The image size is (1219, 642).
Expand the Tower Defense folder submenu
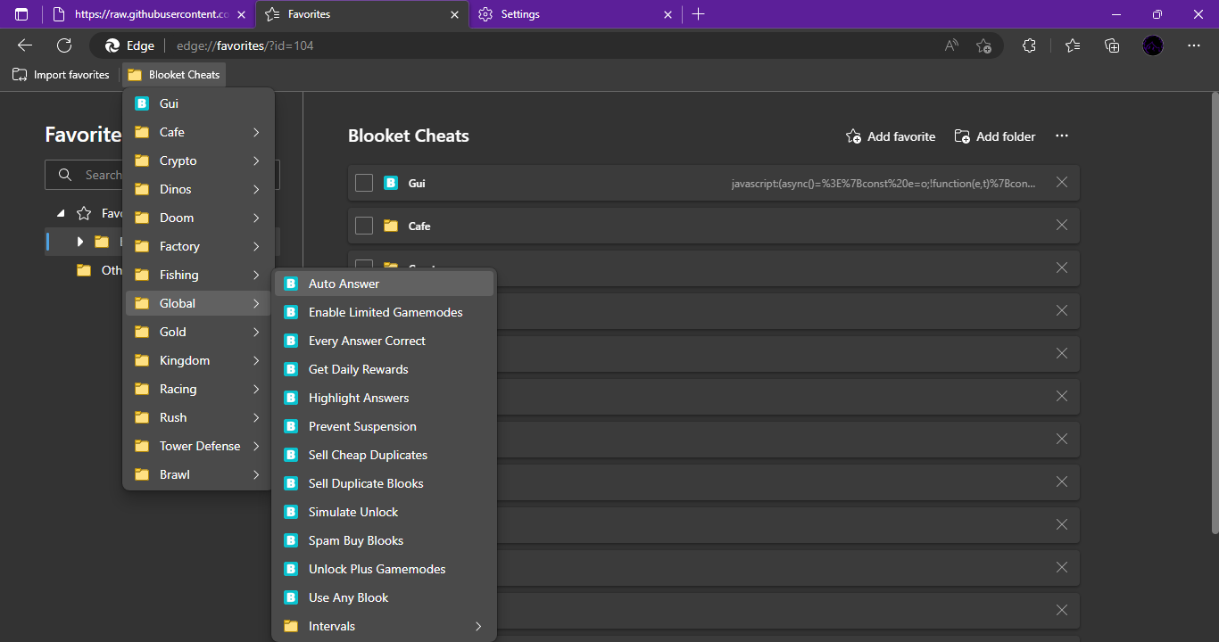pyautogui.click(x=198, y=446)
